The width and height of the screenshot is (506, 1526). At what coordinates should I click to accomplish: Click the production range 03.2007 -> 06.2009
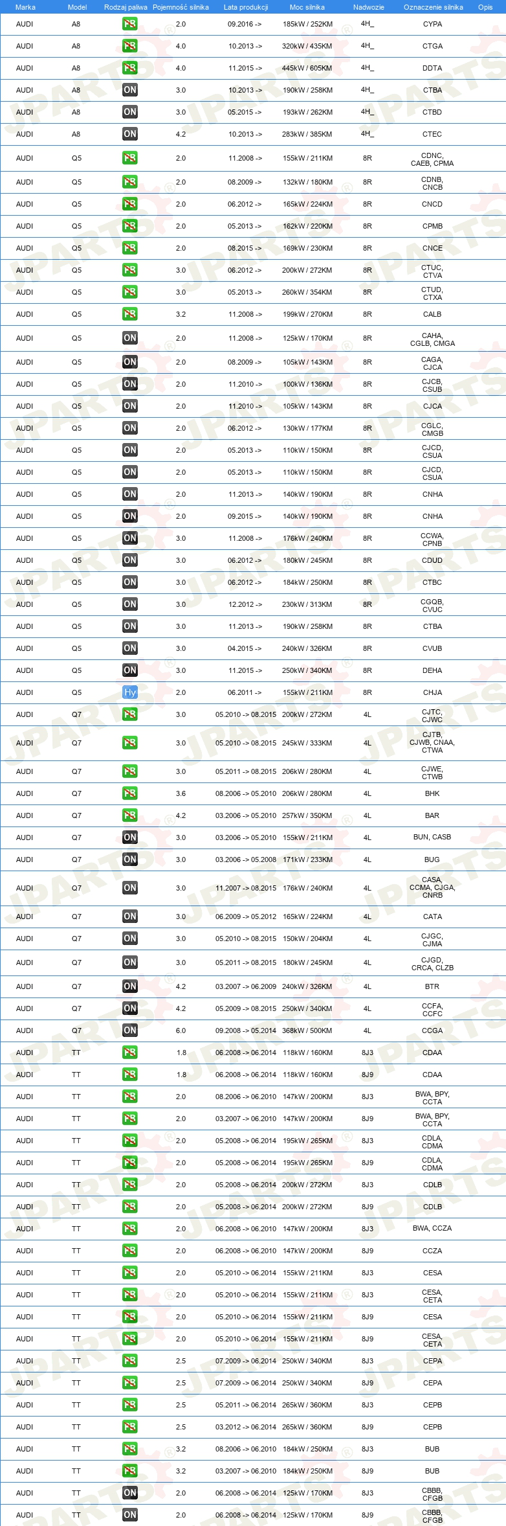pos(246,986)
